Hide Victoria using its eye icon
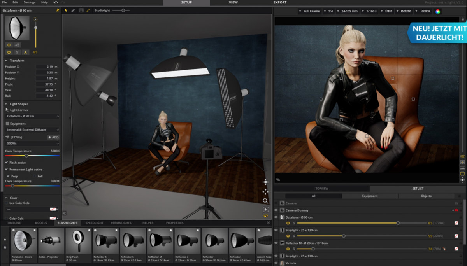Image resolution: width=467 pixels, height=266 pixels. tap(276, 263)
